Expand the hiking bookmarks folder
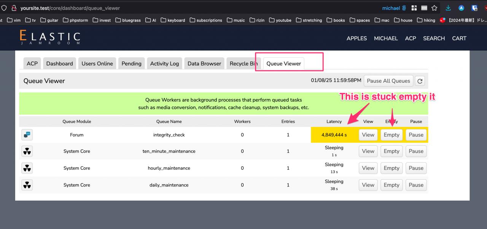The width and height of the screenshot is (487, 229). 426,20
